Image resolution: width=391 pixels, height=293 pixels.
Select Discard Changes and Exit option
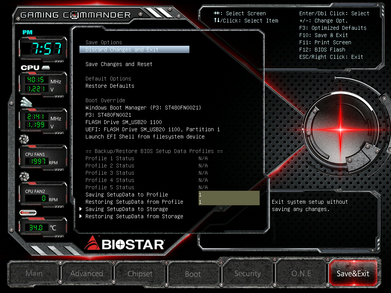(134, 50)
